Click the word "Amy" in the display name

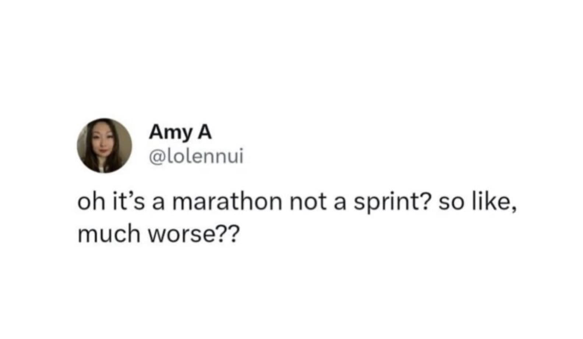(x=170, y=133)
